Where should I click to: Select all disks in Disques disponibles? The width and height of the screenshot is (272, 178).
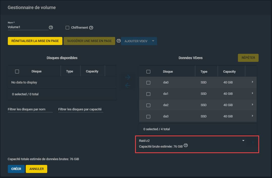(17, 71)
